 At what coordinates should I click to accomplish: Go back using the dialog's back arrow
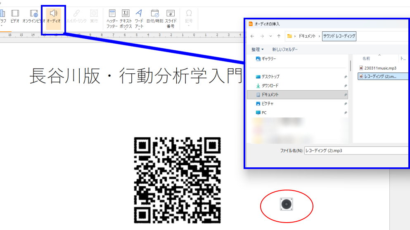(x=252, y=36)
